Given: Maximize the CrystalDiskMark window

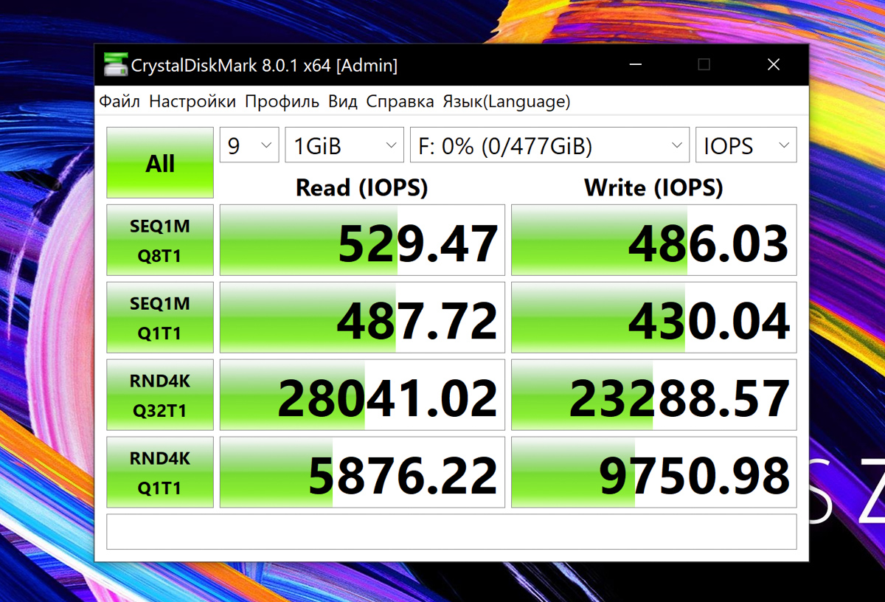Looking at the screenshot, I should coord(704,65).
